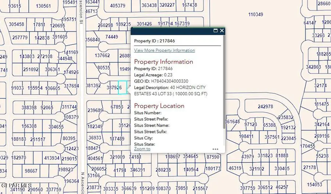Select parcel 251517
Screen dimensions: 331x194
coord(38,139)
